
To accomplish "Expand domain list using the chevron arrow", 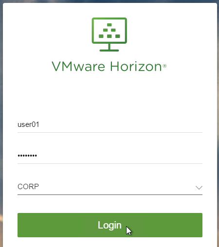I will click(199, 188).
